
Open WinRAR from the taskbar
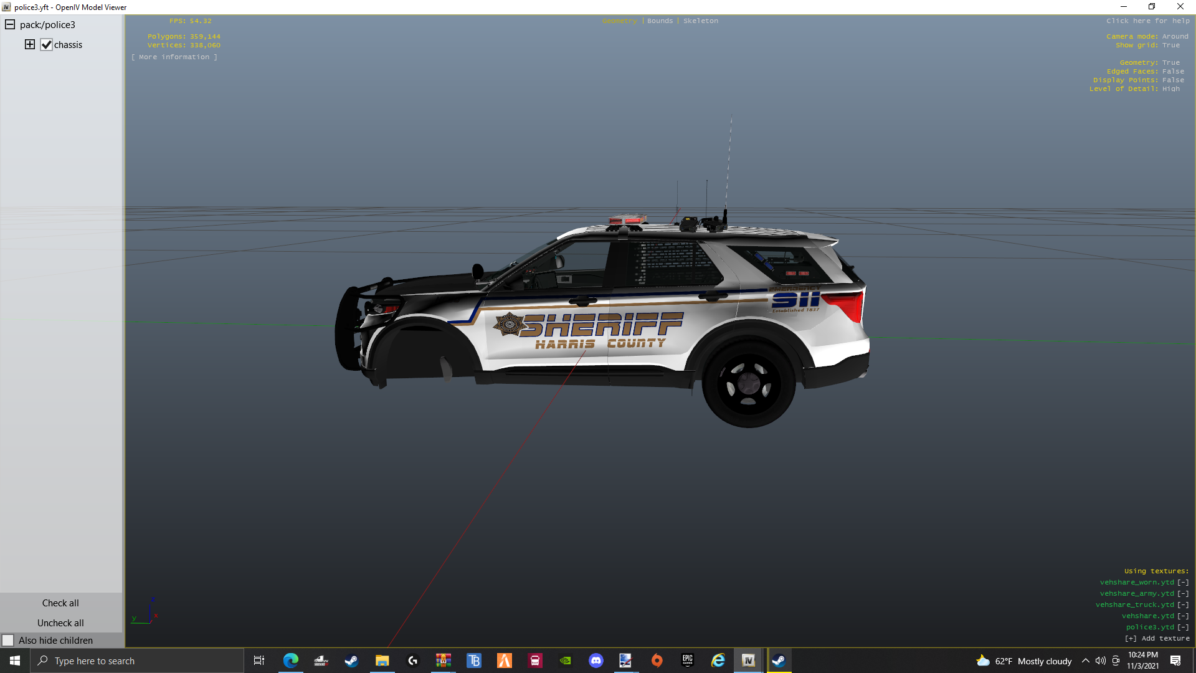[x=444, y=661]
